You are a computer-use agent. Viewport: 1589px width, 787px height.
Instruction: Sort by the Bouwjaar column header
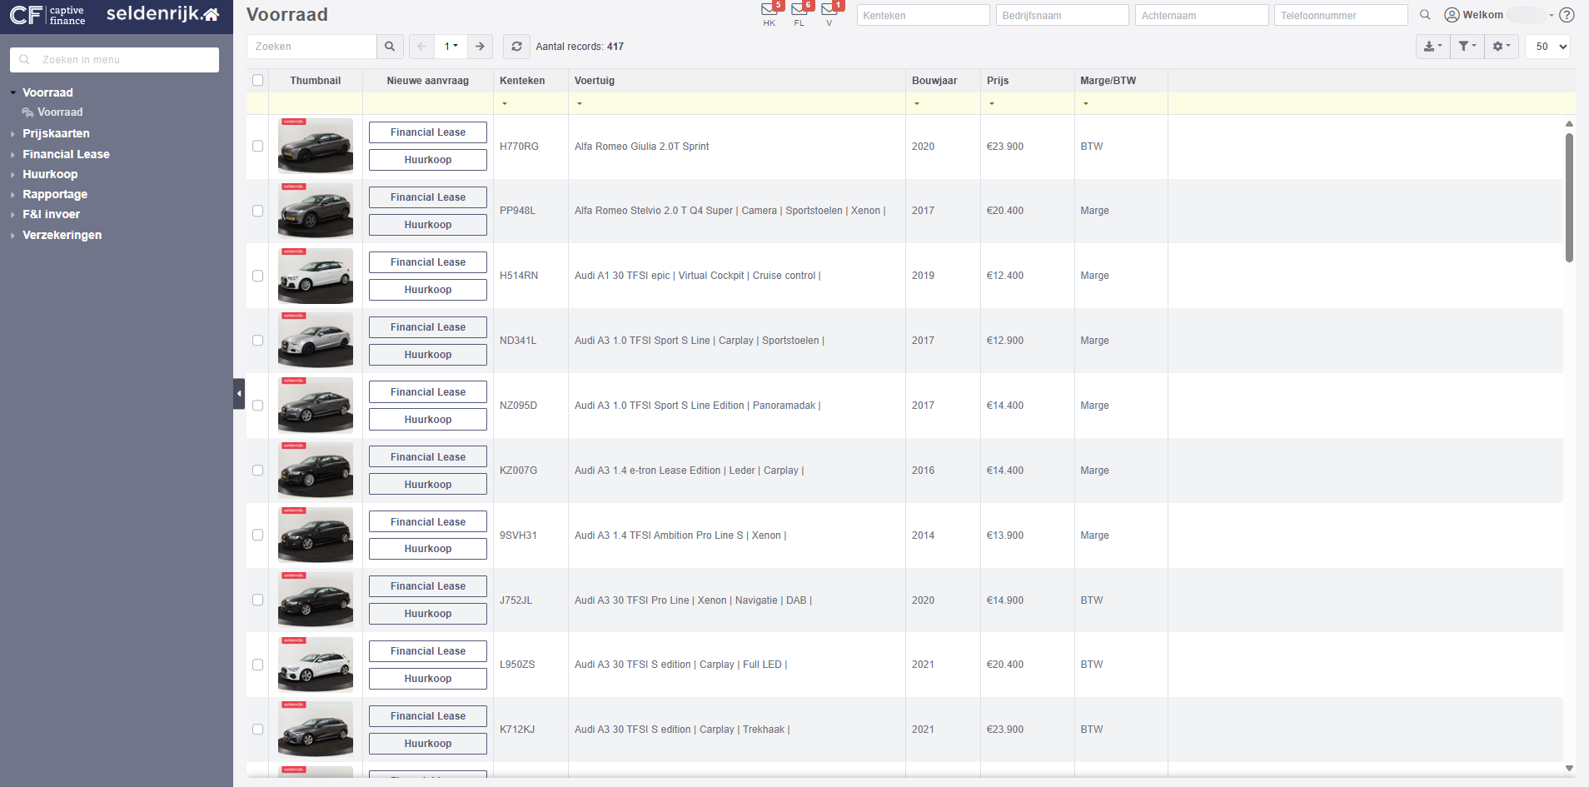(x=934, y=81)
